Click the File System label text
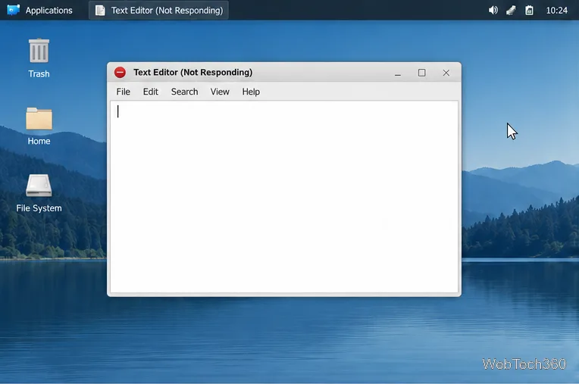 (x=39, y=208)
